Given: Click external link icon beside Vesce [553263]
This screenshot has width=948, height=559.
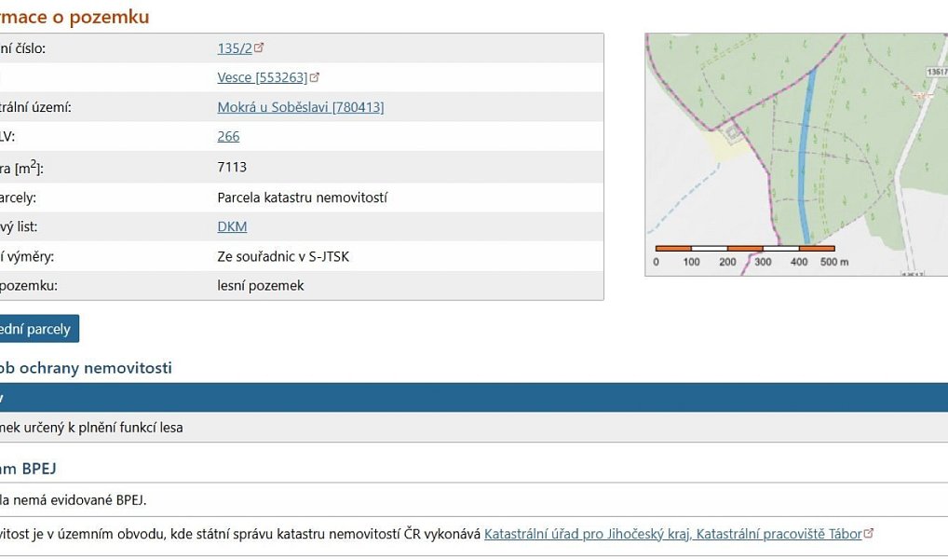Looking at the screenshot, I should tap(315, 76).
